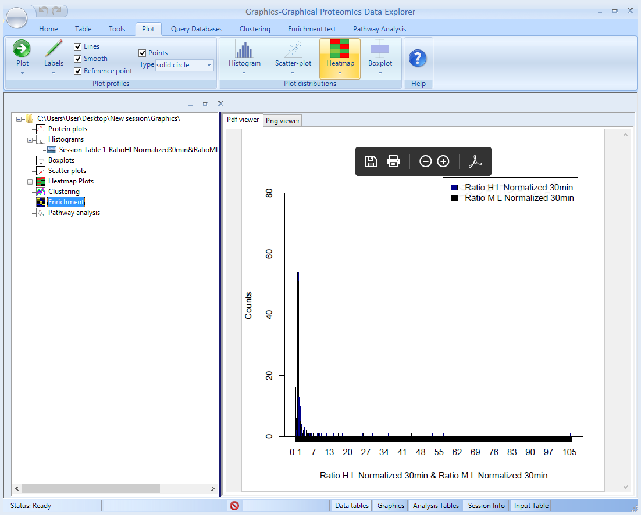Open the Pathway Analysis tab
The image size is (641, 515).
[379, 29]
